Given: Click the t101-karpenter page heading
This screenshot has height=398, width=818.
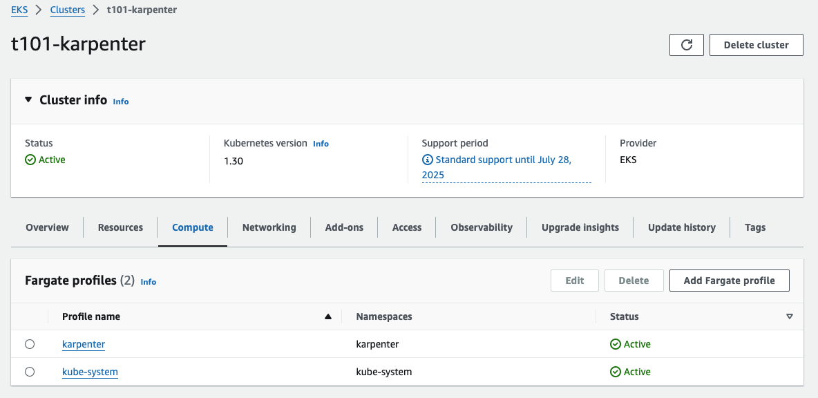Looking at the screenshot, I should tap(78, 44).
